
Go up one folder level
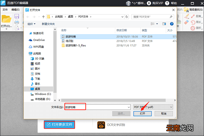click(43, 17)
